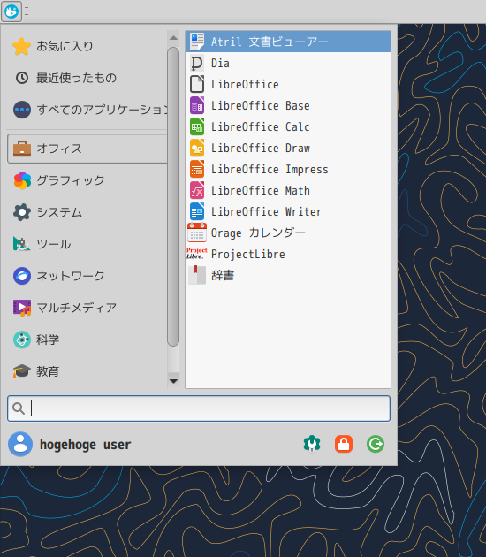Click the ProjectLibre logo icon
This screenshot has width=486, height=557.
point(197,253)
